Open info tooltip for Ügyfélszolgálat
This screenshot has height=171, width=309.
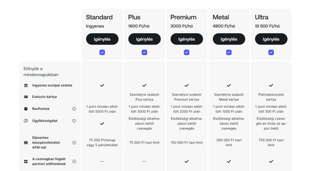[x=74, y=121]
